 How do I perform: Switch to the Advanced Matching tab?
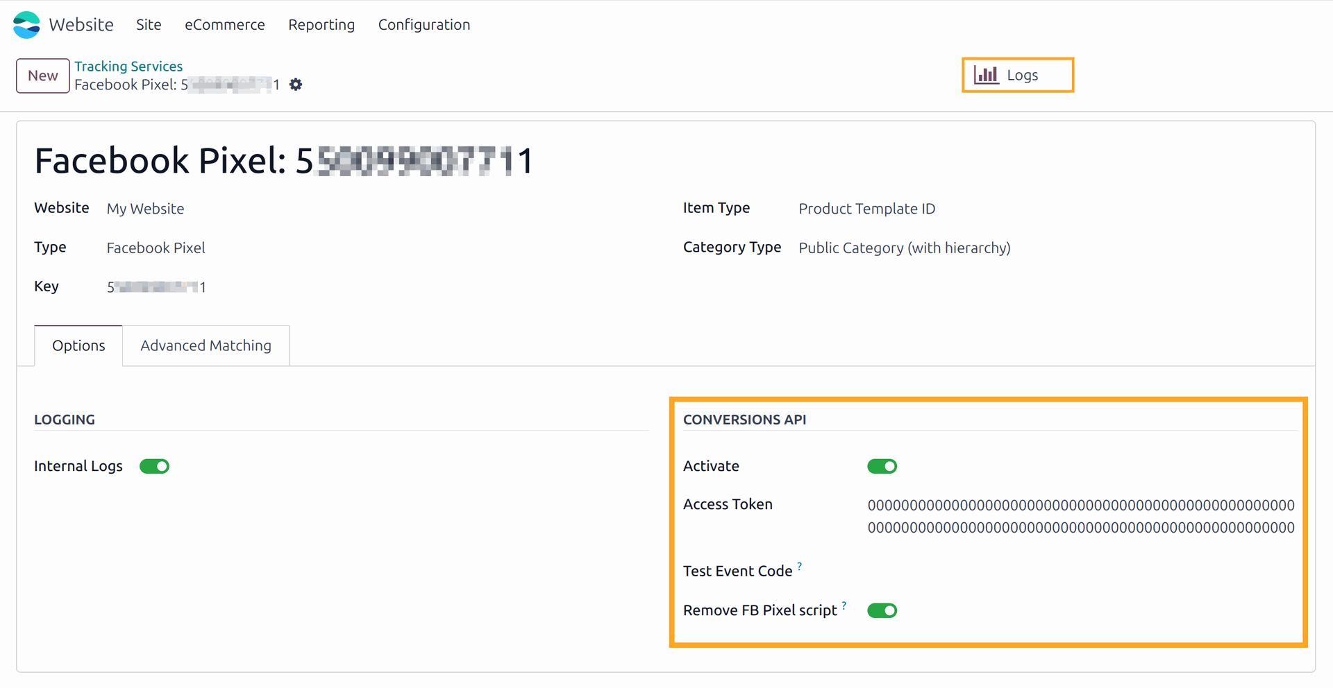(x=206, y=345)
